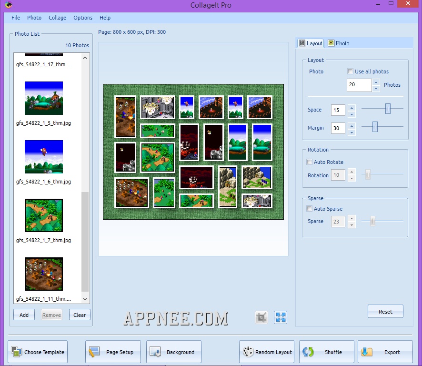The width and height of the screenshot is (422, 366).
Task: Click the Sparse up stepper arrow
Action: click(x=352, y=219)
